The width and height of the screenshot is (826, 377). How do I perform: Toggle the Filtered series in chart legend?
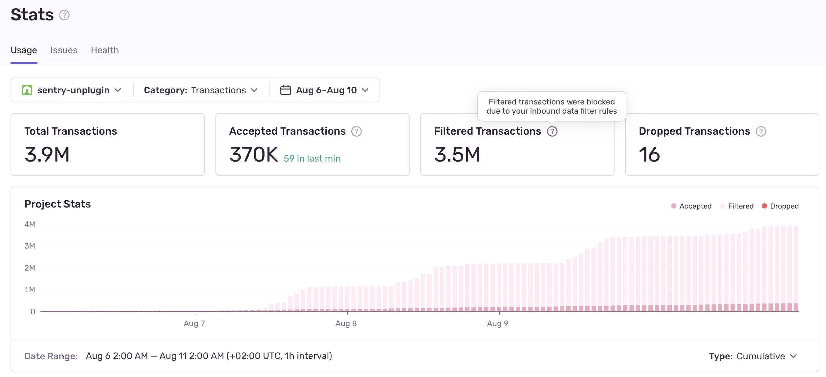coord(736,206)
